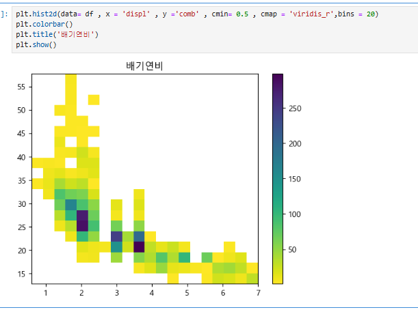Click the x-axis tick label 4
Viewport: 418px width, 312px height.
(152, 293)
